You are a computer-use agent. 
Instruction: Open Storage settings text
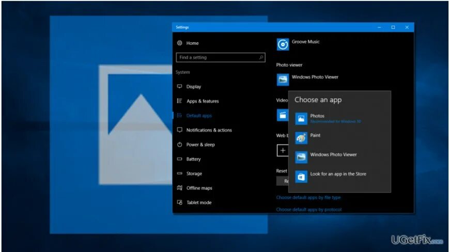194,174
